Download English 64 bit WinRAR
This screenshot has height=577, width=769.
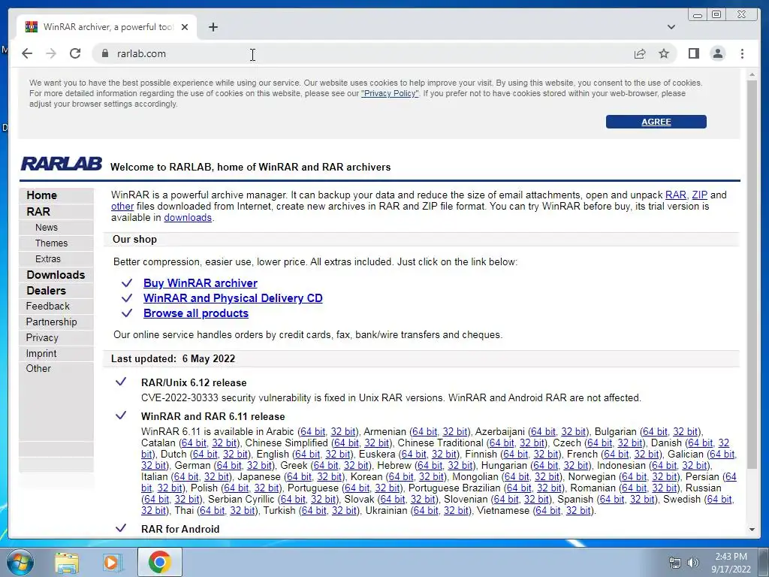point(307,455)
